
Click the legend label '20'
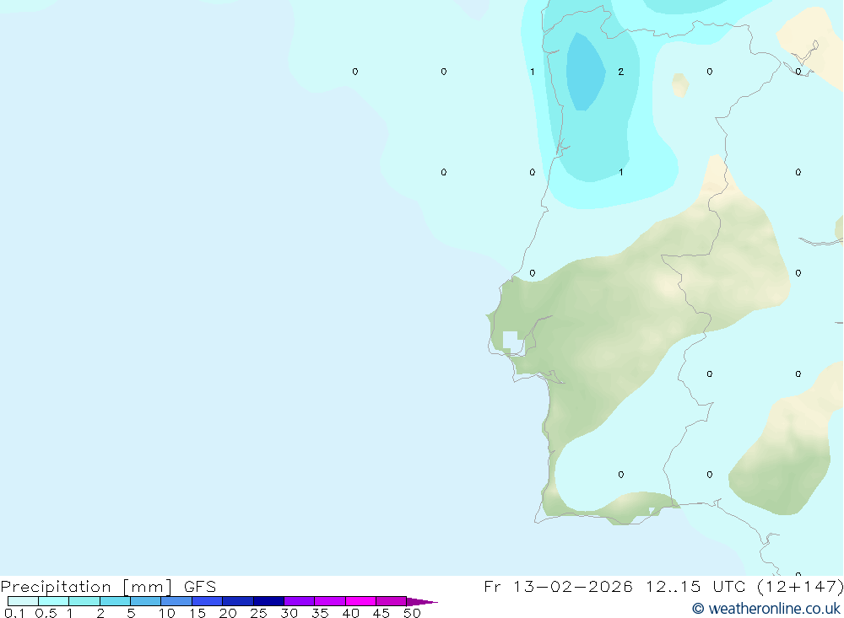(x=228, y=613)
